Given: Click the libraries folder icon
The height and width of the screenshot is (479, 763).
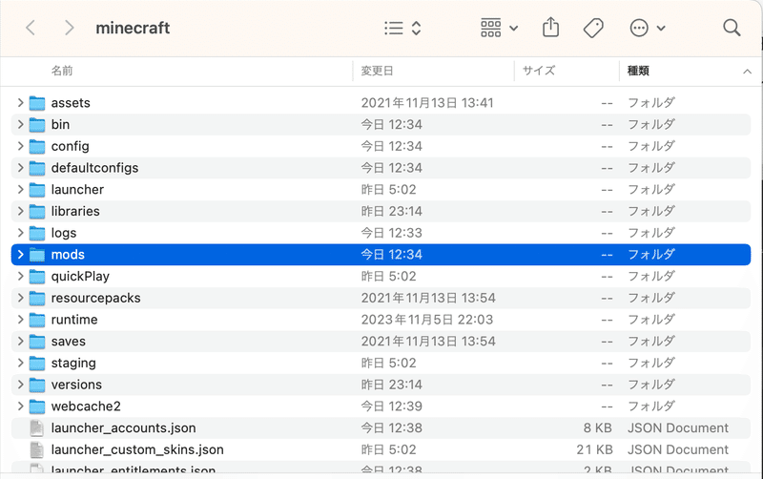Looking at the screenshot, I should pyautogui.click(x=37, y=211).
